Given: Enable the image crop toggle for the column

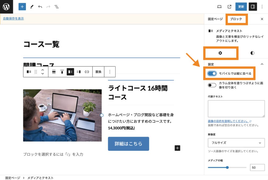Looking at the screenshot, I should point(212,85).
